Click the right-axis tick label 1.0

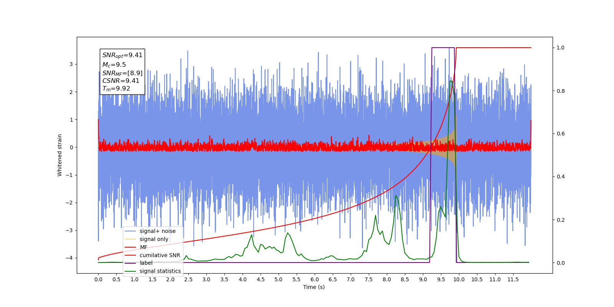tap(561, 48)
